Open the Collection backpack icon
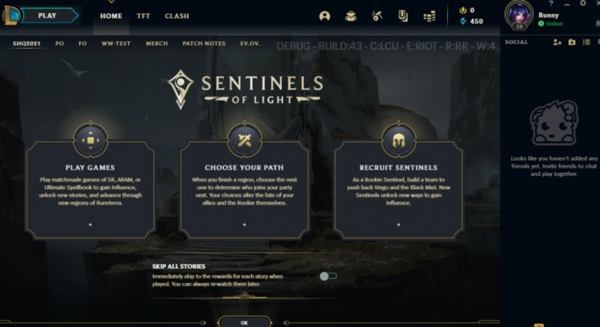 [x=350, y=16]
